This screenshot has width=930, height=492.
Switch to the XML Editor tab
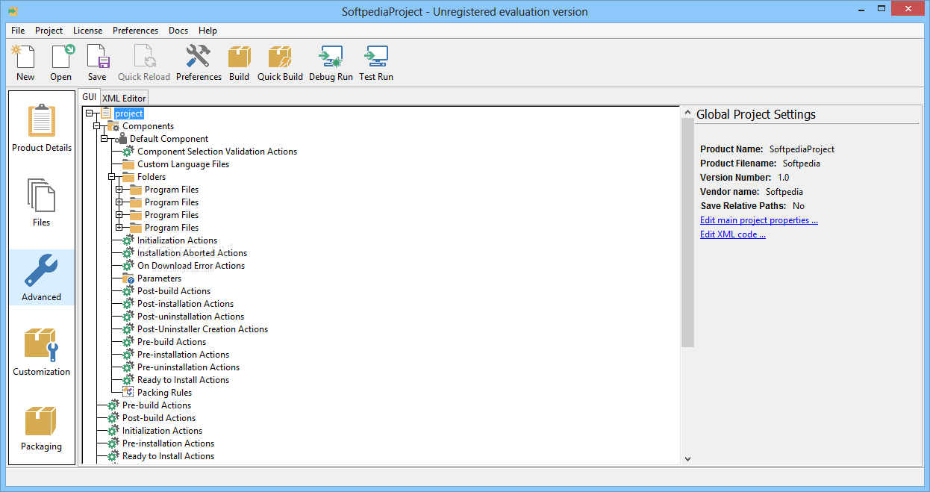(124, 98)
